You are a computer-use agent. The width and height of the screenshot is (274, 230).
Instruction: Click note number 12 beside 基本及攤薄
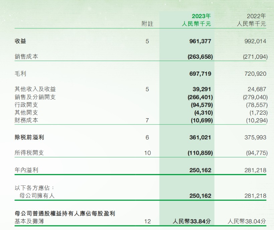pyautogui.click(x=148, y=221)
